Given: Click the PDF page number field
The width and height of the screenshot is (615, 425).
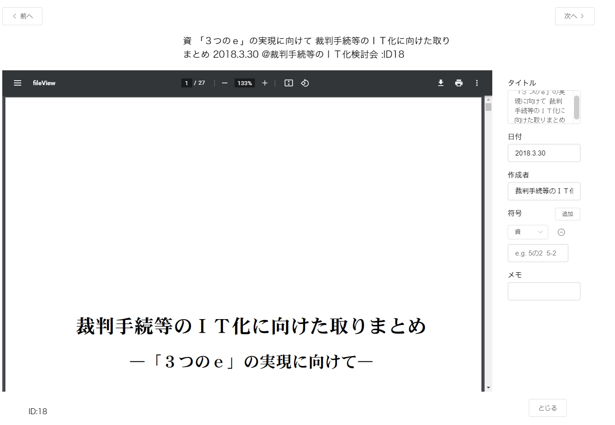Looking at the screenshot, I should (186, 83).
